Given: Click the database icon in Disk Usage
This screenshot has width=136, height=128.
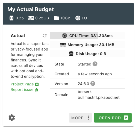Looking at the screenshot, I should pyautogui.click(x=71, y=54).
